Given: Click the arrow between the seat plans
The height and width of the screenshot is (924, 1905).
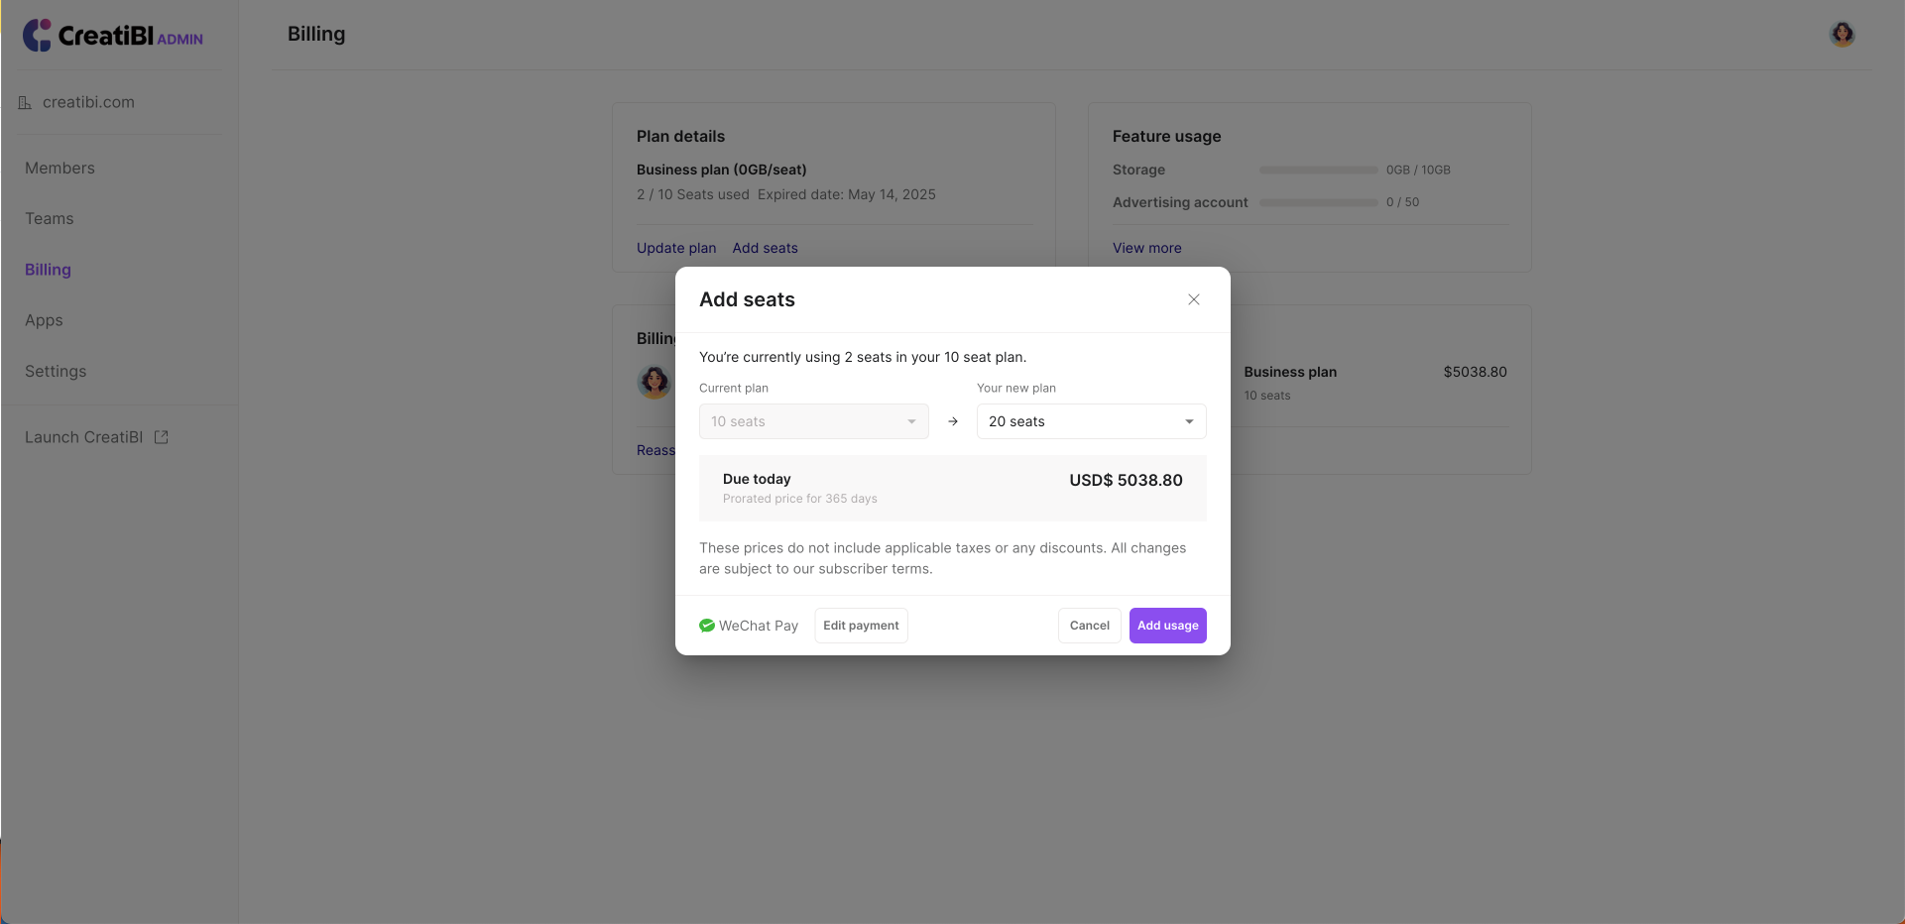Looking at the screenshot, I should point(953,421).
